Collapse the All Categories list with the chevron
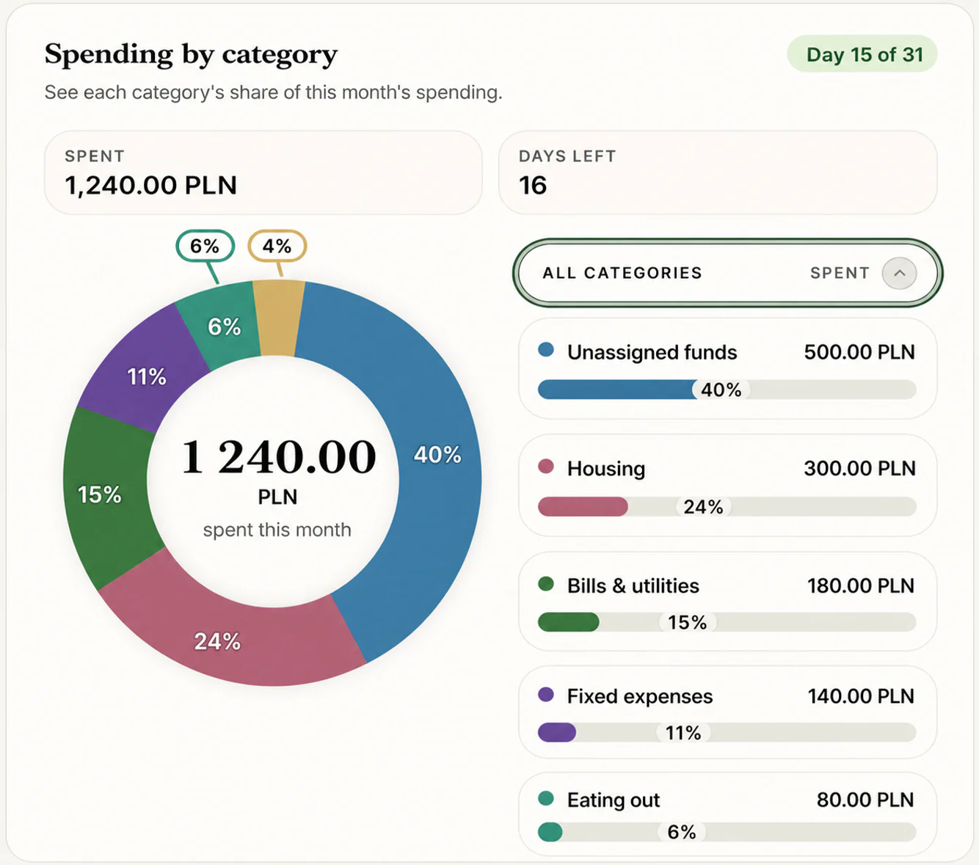 [899, 274]
